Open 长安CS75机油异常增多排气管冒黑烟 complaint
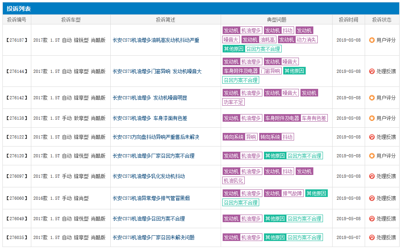Viewport: 400px width, 249px height. tap(151, 198)
